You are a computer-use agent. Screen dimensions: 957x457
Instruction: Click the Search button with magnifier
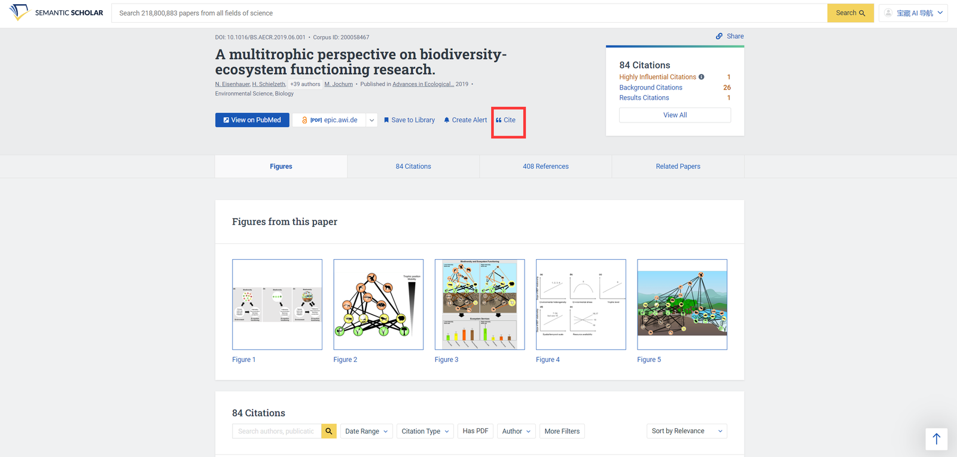pos(850,13)
